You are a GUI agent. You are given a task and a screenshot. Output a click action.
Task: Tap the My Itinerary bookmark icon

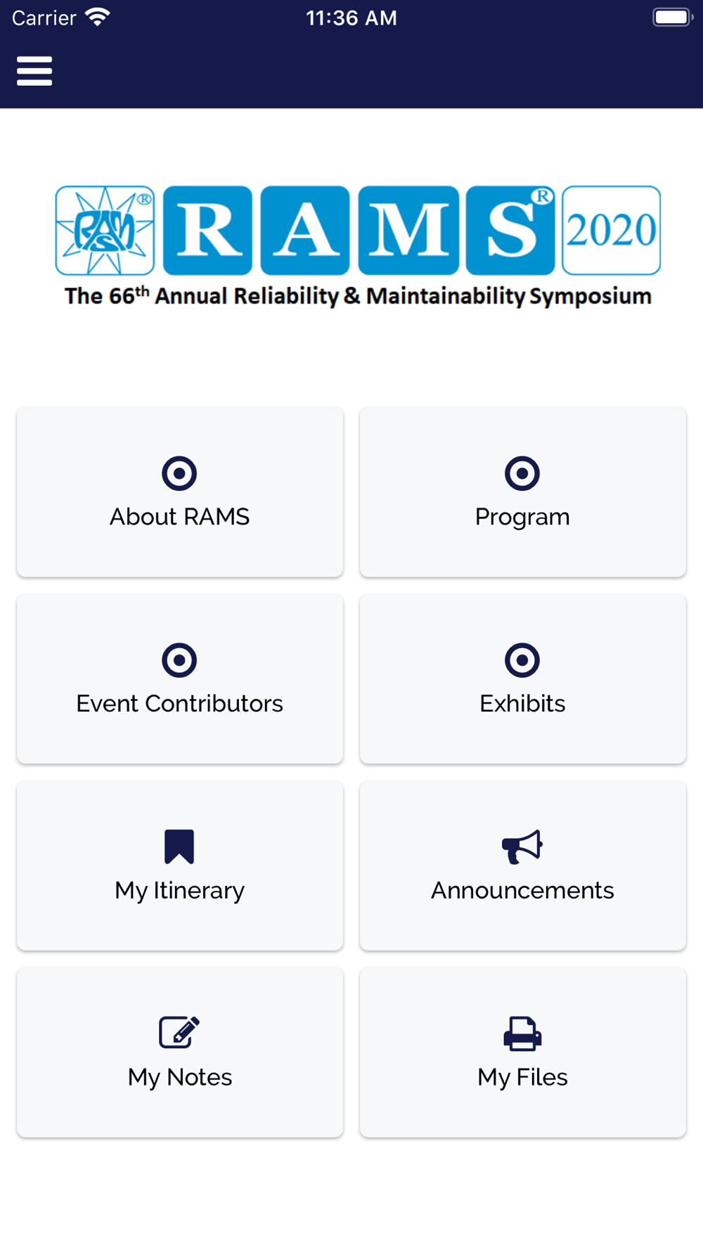179,846
